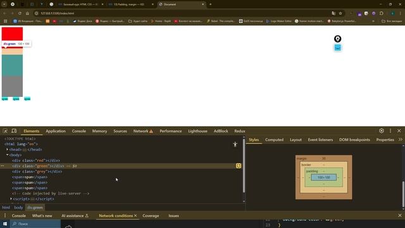This screenshot has width=405, height=228.
Task: Close the Network conditions drawer tab
Action: (135, 215)
